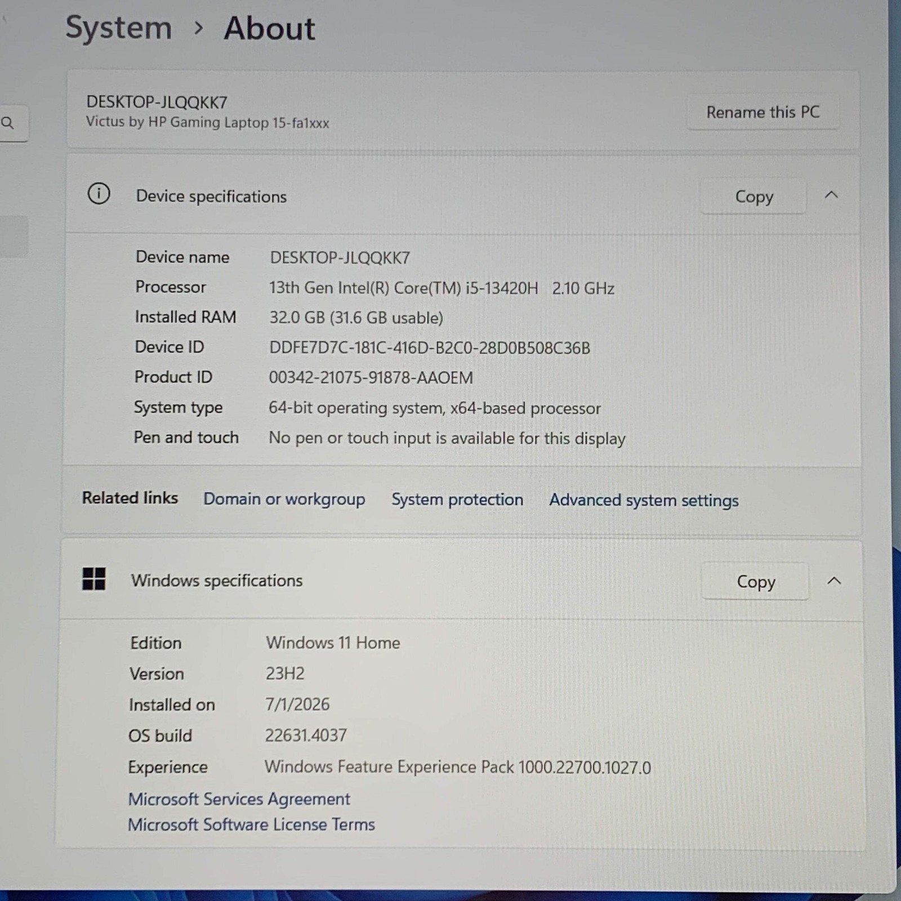The width and height of the screenshot is (901, 901).
Task: Click the OS build label
Action: click(160, 735)
